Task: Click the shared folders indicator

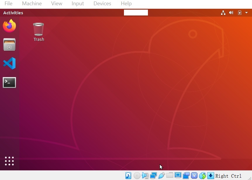Action: [x=170, y=175]
